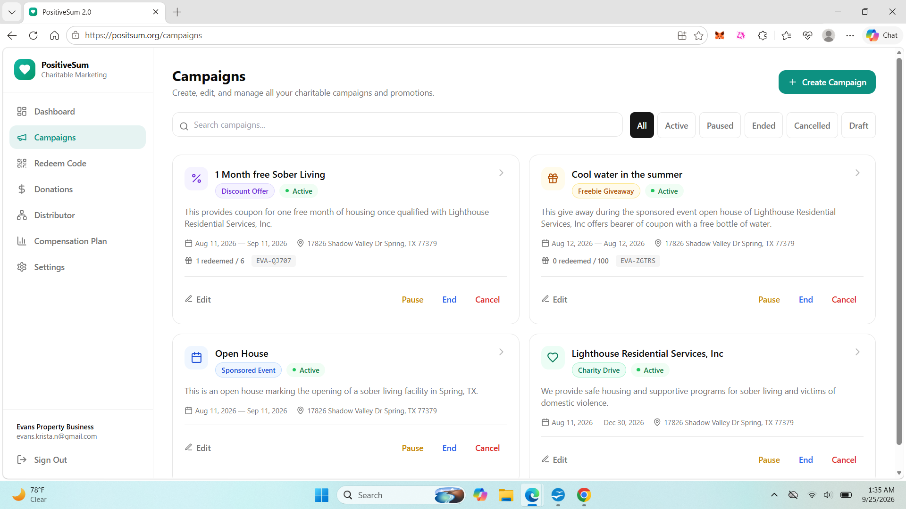
Task: Click the EVA-ZGTRS coupon code
Action: [638, 261]
